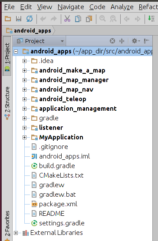
Task: Click the Find magnifier icon
Action: point(102,19)
